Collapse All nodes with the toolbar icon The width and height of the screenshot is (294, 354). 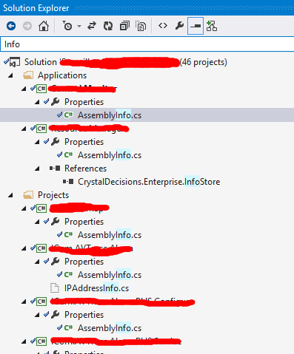point(124,26)
